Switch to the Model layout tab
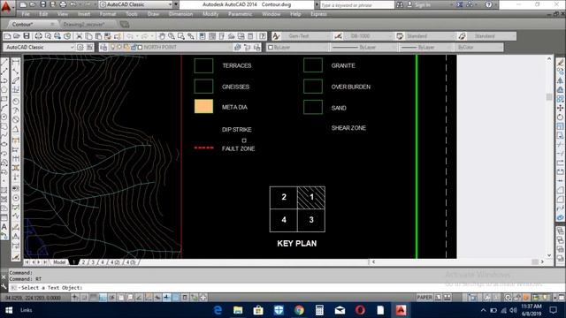566x318 pixels. coord(59,262)
